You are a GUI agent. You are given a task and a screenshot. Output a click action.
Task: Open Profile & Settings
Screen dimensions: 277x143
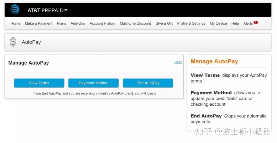(191, 24)
